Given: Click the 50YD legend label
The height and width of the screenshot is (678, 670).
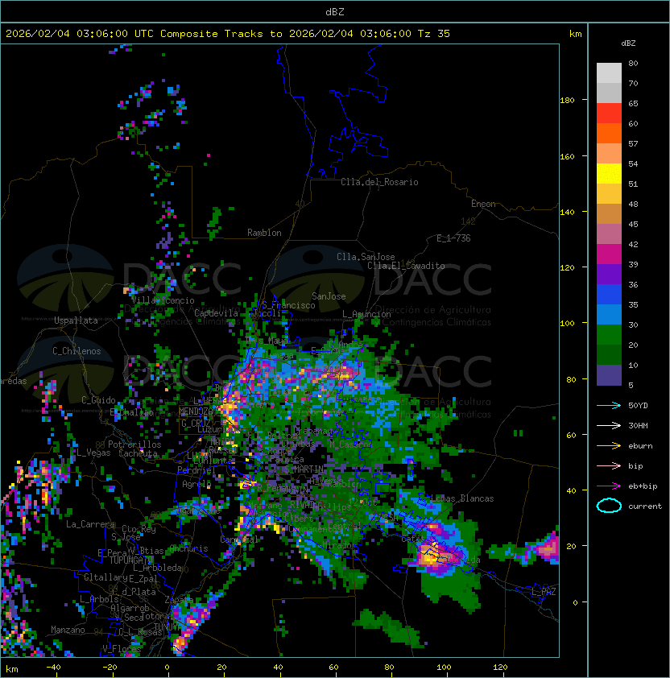Looking at the screenshot, I should coord(638,406).
